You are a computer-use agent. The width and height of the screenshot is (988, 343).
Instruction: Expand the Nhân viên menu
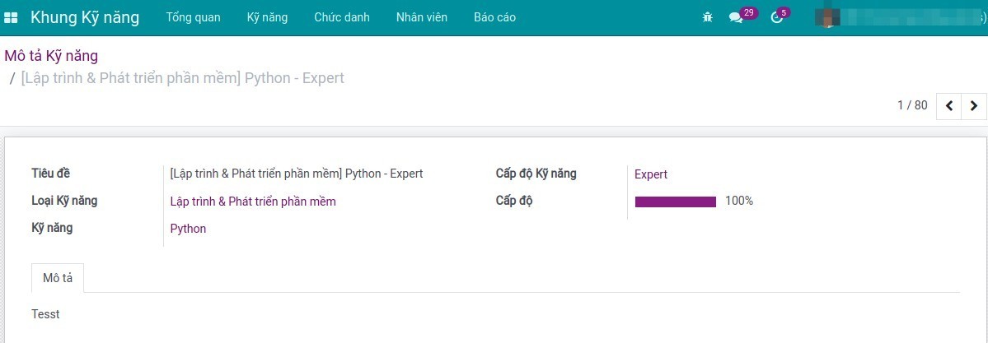421,17
